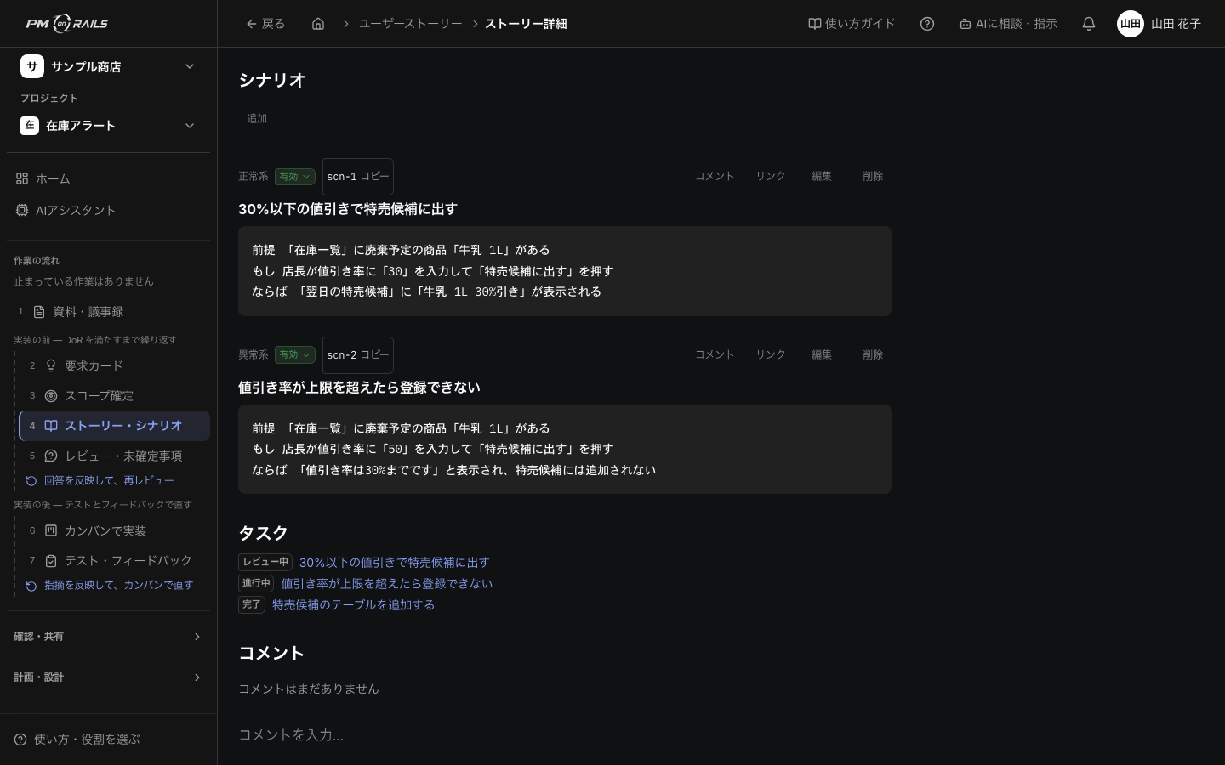Image resolution: width=1225 pixels, height=765 pixels.
Task: Click コメント on the scn-1 scenario
Action: click(715, 177)
